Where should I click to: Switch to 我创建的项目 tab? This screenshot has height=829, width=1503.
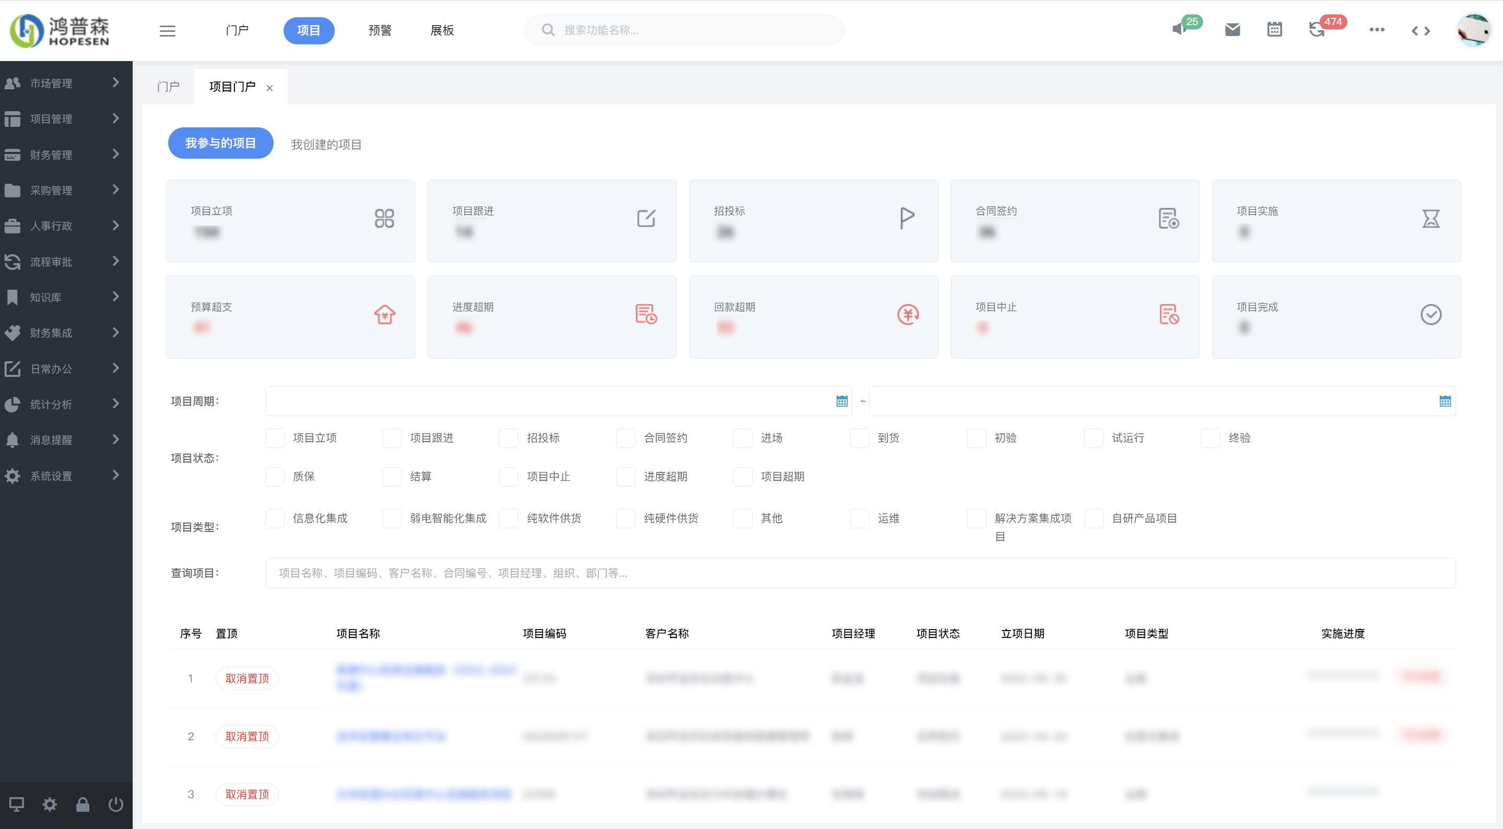click(x=326, y=144)
